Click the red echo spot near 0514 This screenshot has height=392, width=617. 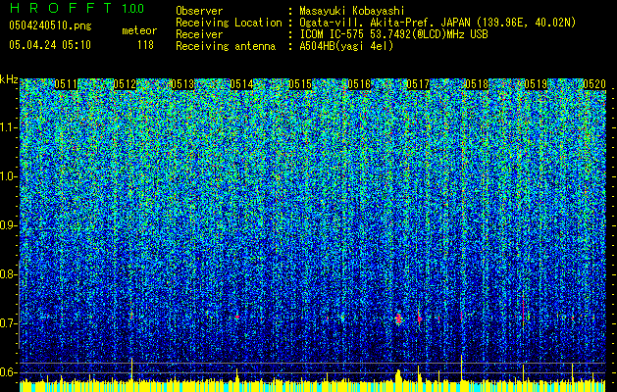237,317
